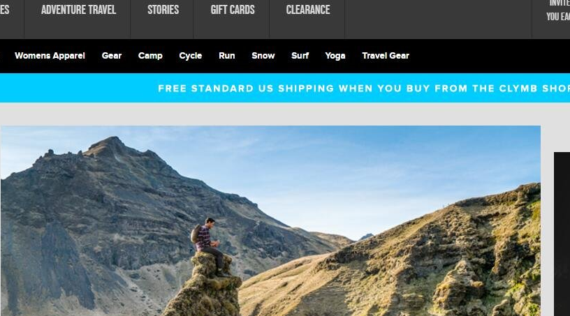Open the Adventure Travel tab
The height and width of the screenshot is (316, 570).
tap(78, 10)
